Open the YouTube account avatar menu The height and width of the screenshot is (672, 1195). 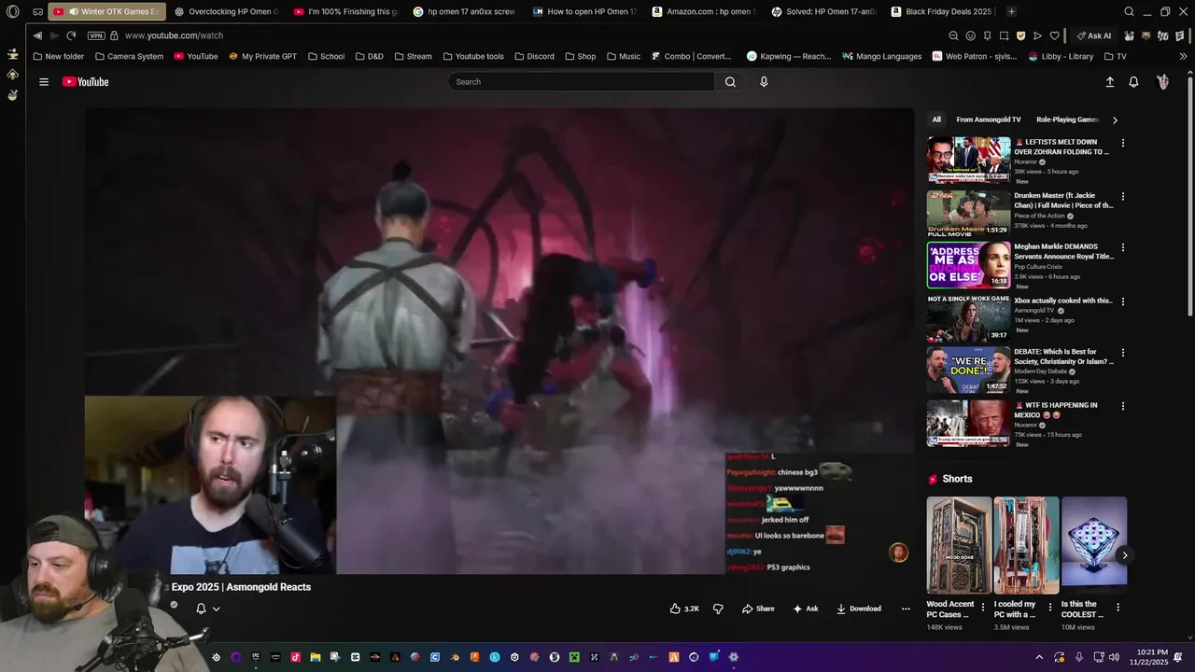[1162, 82]
